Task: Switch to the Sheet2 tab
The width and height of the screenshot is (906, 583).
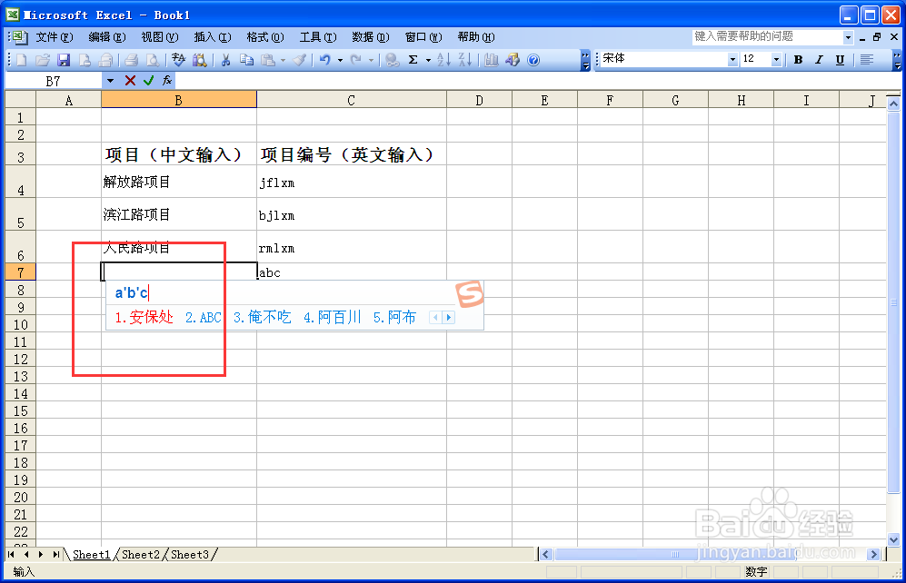Action: click(x=141, y=555)
